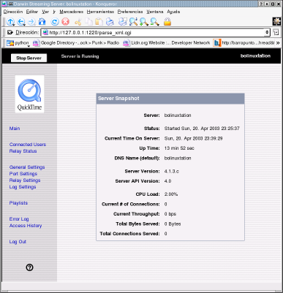The height and width of the screenshot is (293, 283).
Task: Click the page favicon in the address field
Action: pos(45,32)
